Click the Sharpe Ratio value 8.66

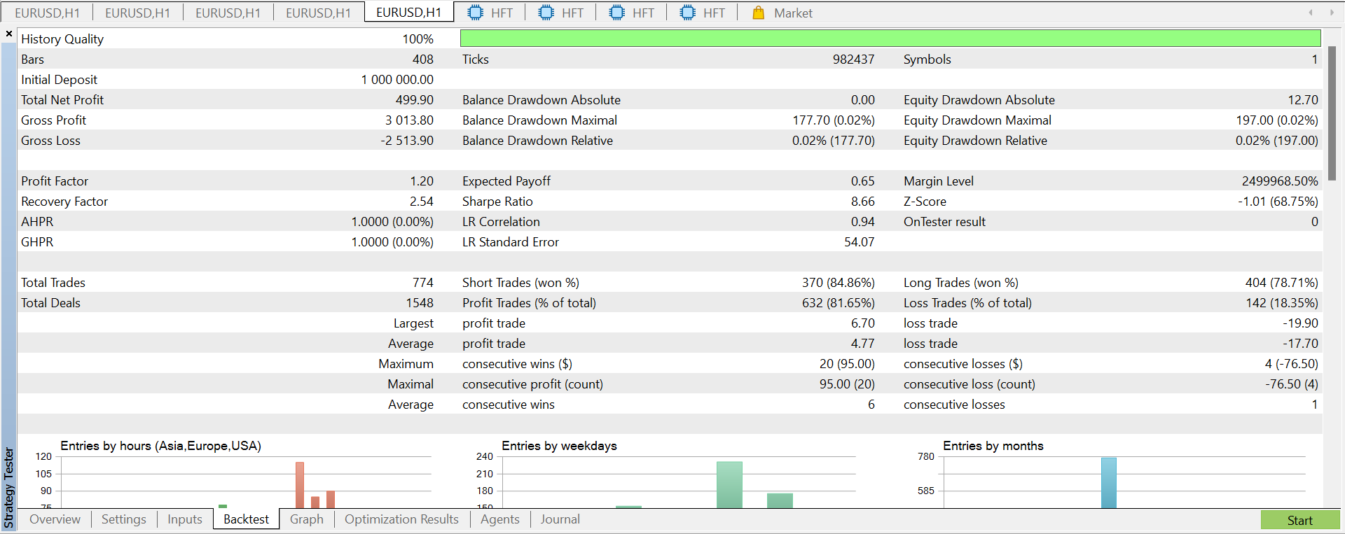point(863,202)
